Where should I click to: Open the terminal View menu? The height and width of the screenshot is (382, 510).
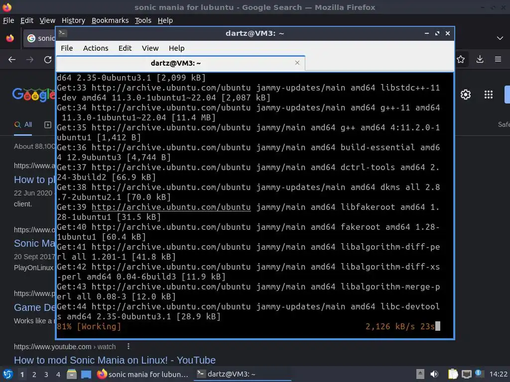pos(150,48)
